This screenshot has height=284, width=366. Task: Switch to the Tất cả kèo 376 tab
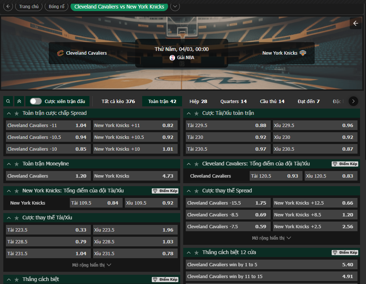tap(118, 101)
